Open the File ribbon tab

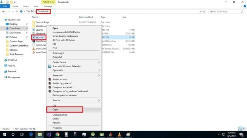(x=5, y=6)
